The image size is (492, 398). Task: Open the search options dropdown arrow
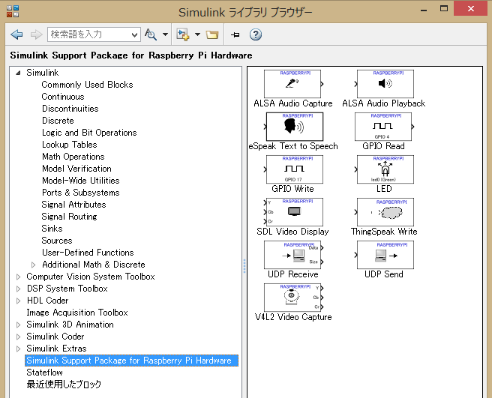(163, 34)
